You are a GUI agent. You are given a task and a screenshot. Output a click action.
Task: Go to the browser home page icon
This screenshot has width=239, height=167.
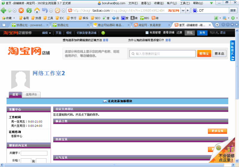coord(37,10)
